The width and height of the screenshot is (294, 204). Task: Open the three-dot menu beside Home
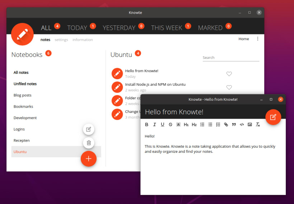point(258,39)
